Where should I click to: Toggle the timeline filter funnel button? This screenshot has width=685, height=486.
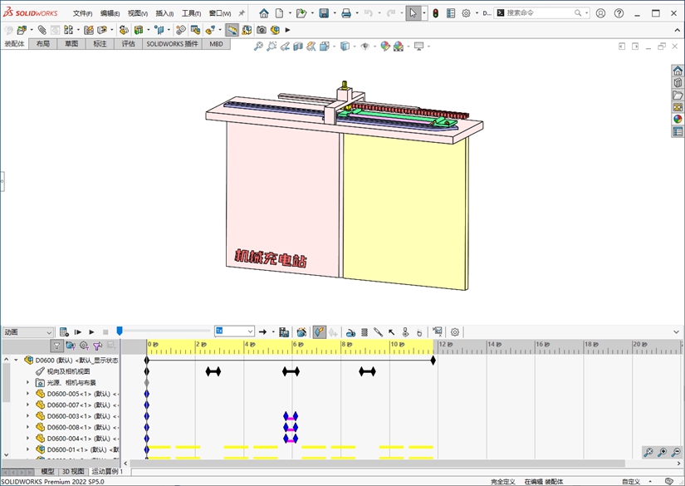(56, 346)
